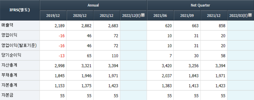Screen dimensions: 254x100
Task: Click the 2020/12 column header
Action: coord(80,15)
